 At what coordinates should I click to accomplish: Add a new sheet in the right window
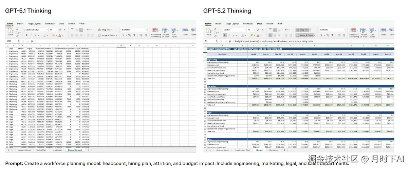point(284,150)
